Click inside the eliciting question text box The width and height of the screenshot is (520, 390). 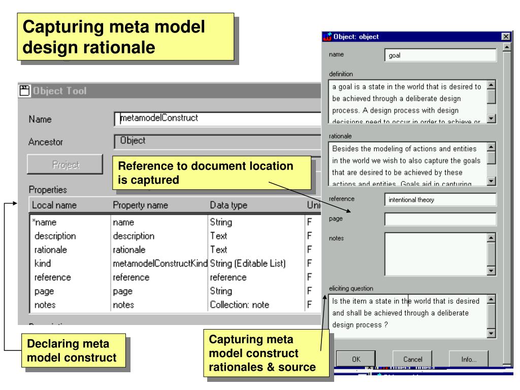tap(408, 316)
